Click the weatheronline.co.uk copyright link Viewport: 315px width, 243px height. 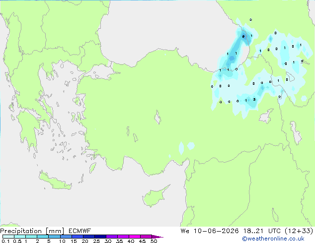[273, 239]
